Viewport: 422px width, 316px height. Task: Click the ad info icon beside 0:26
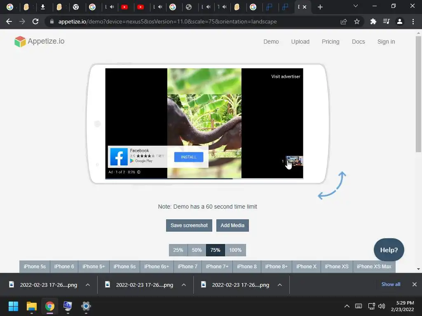(138, 172)
